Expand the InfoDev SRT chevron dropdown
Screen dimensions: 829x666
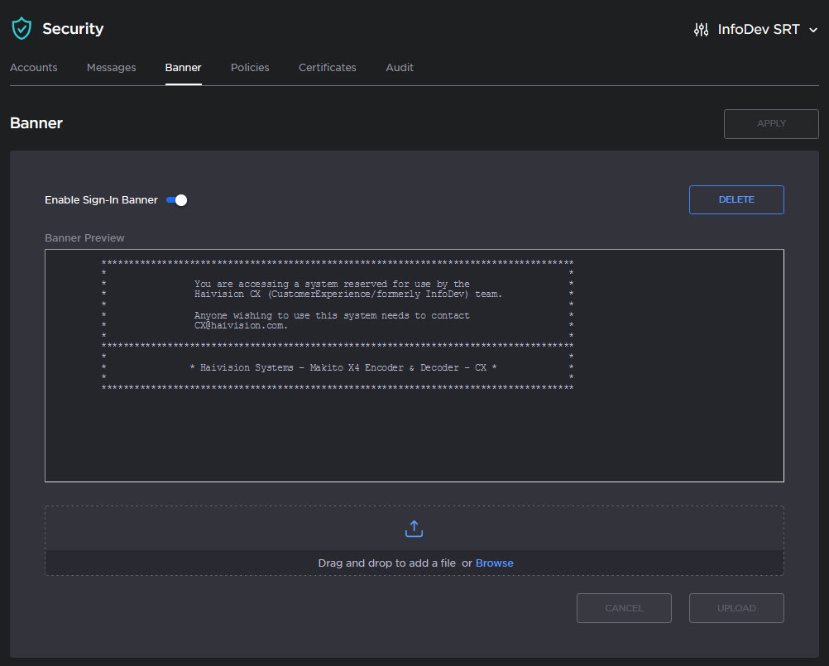(x=813, y=30)
